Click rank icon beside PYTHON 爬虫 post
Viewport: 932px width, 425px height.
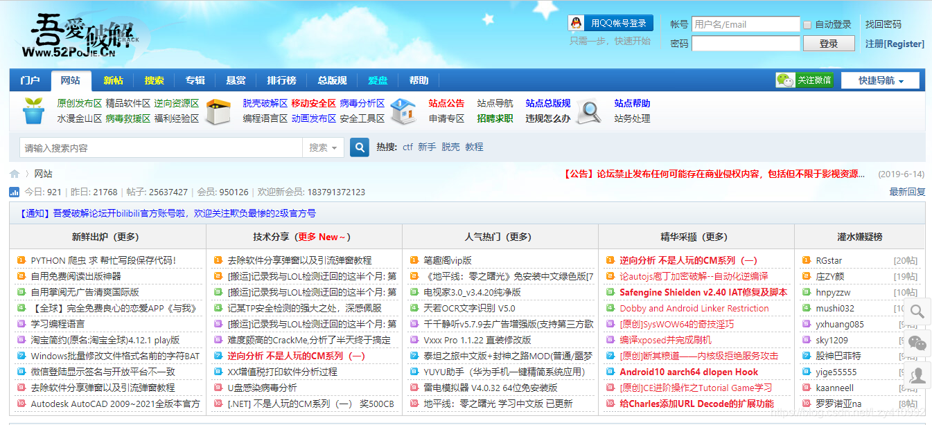[x=21, y=260]
